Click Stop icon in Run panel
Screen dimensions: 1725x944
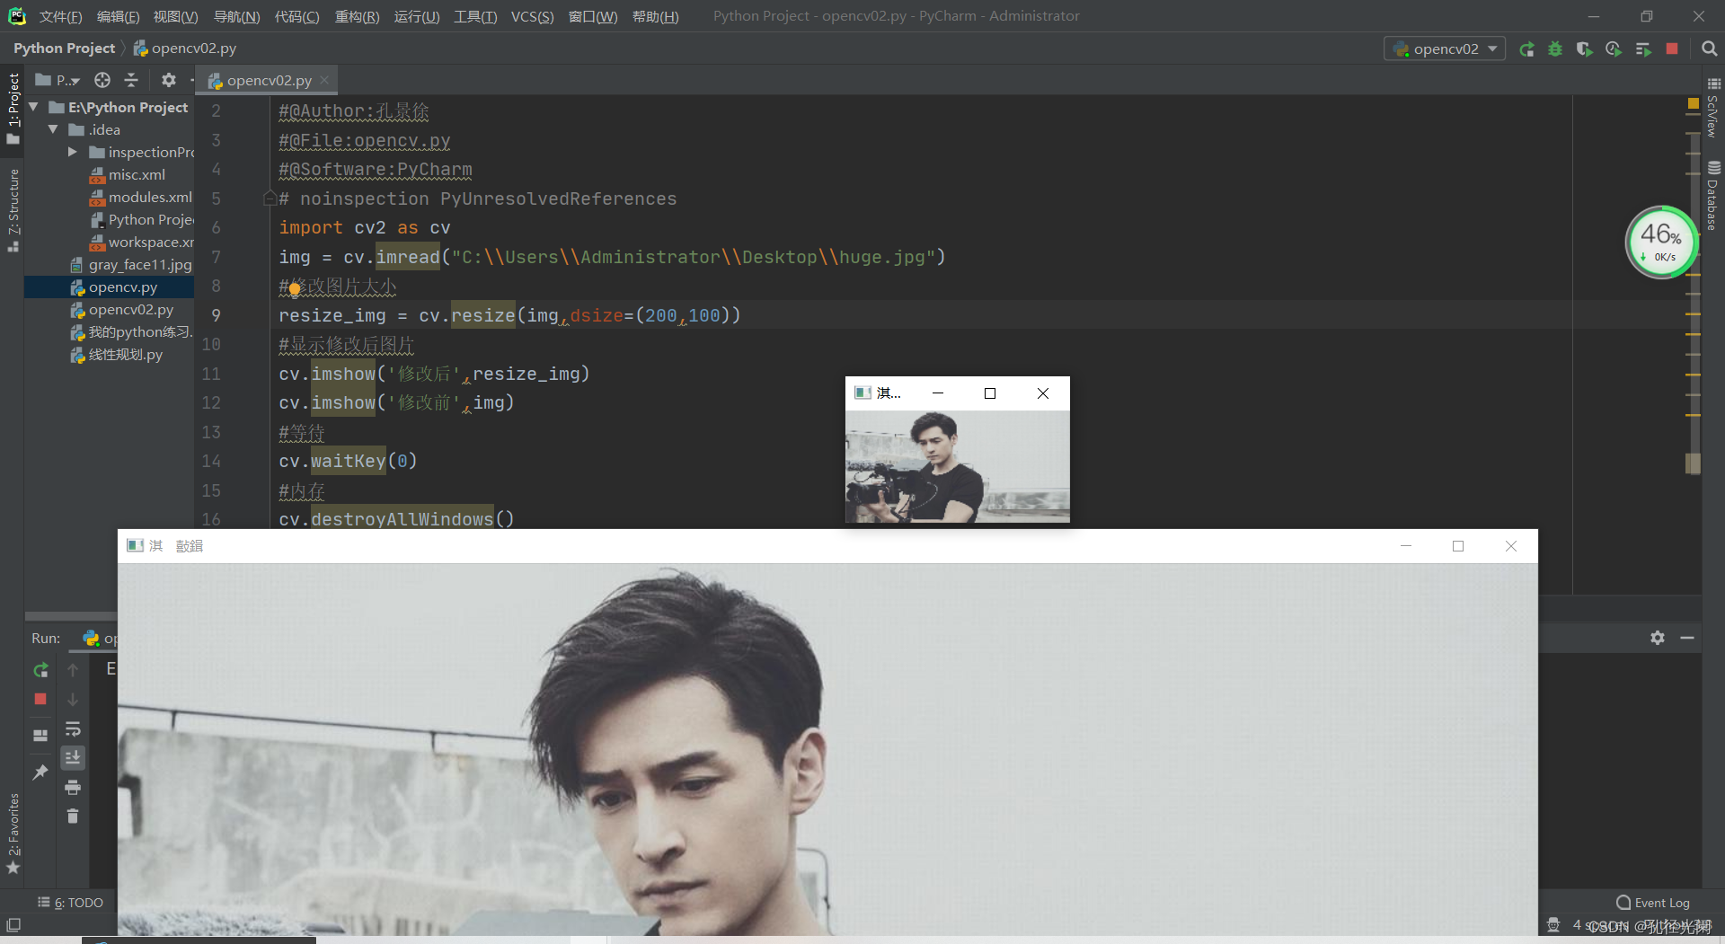40,699
